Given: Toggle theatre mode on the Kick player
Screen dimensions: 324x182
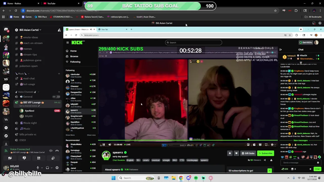Looking at the screenshot, I should tap(260, 145).
